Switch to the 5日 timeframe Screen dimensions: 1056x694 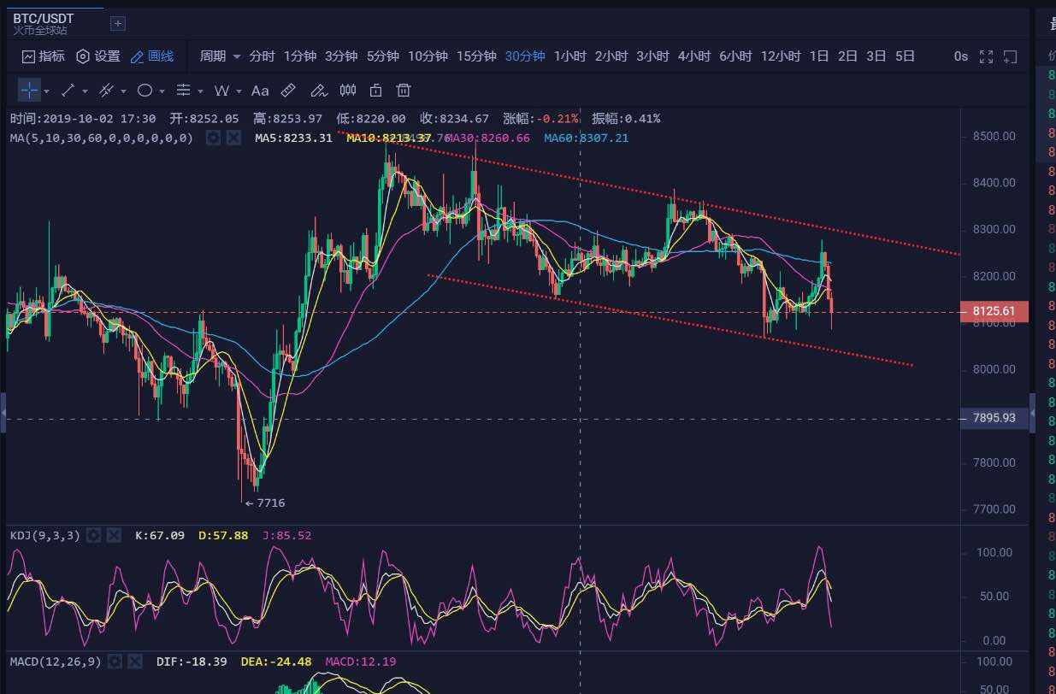pos(906,56)
